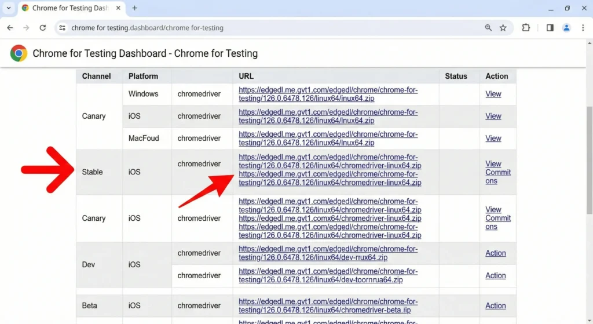Open the Chrome profile avatar
Image resolution: width=593 pixels, height=324 pixels.
pyautogui.click(x=566, y=28)
